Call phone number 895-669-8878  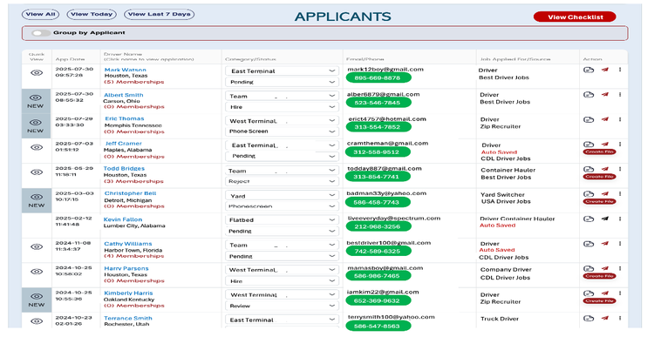click(378, 77)
